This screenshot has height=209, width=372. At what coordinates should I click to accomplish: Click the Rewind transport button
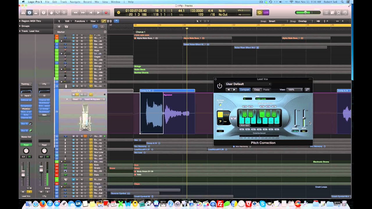coord(75,13)
